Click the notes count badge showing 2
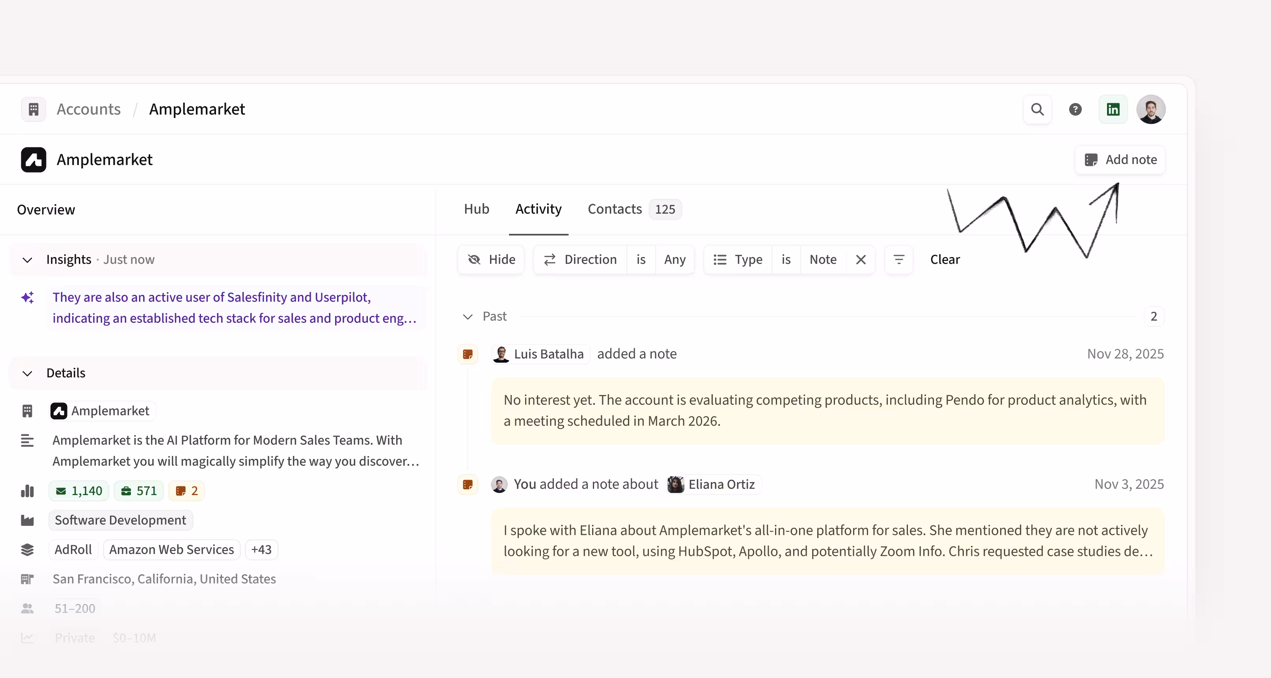 tap(186, 490)
